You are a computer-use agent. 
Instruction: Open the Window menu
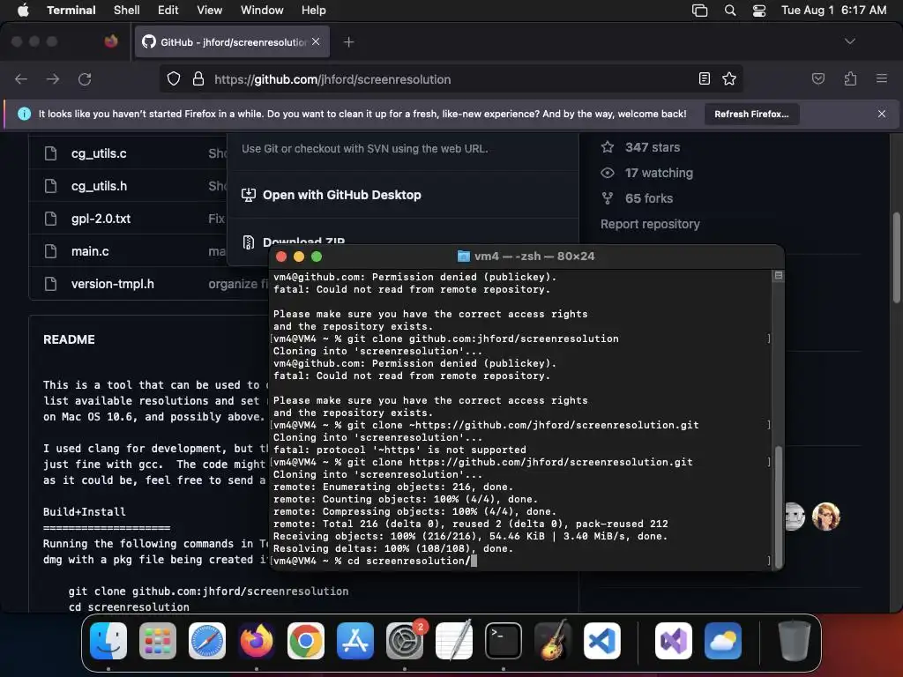(x=262, y=11)
